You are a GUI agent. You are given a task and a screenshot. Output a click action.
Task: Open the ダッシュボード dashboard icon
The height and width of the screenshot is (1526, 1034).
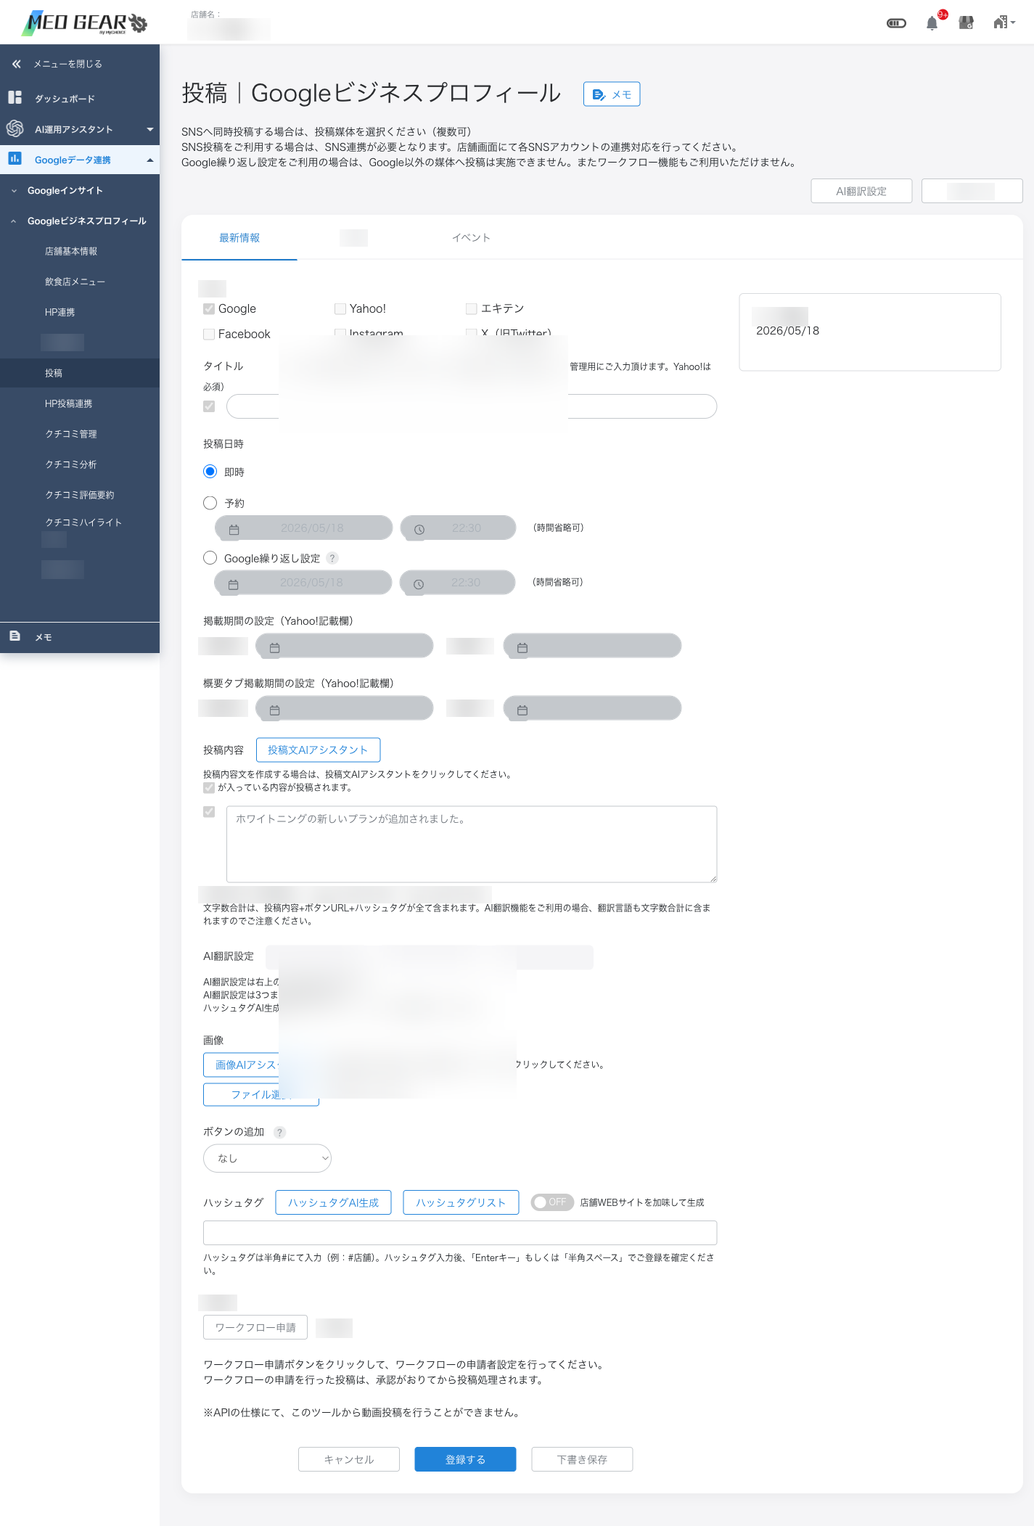click(x=15, y=97)
